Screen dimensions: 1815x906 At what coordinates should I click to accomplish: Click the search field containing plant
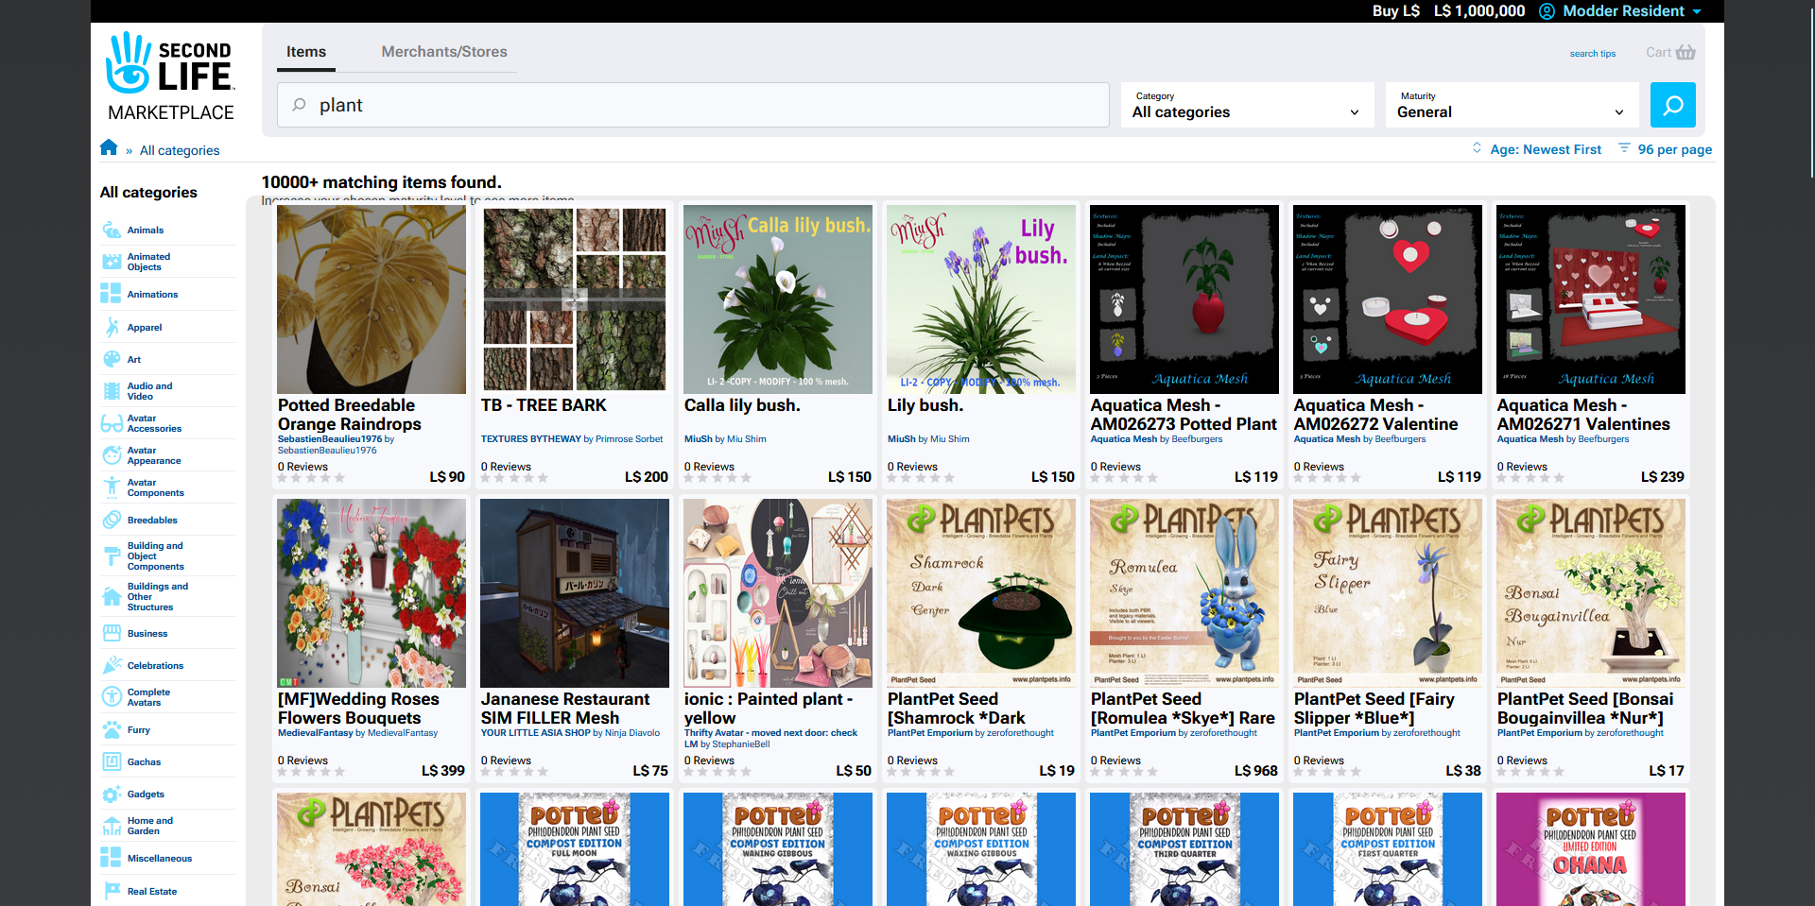pos(693,105)
